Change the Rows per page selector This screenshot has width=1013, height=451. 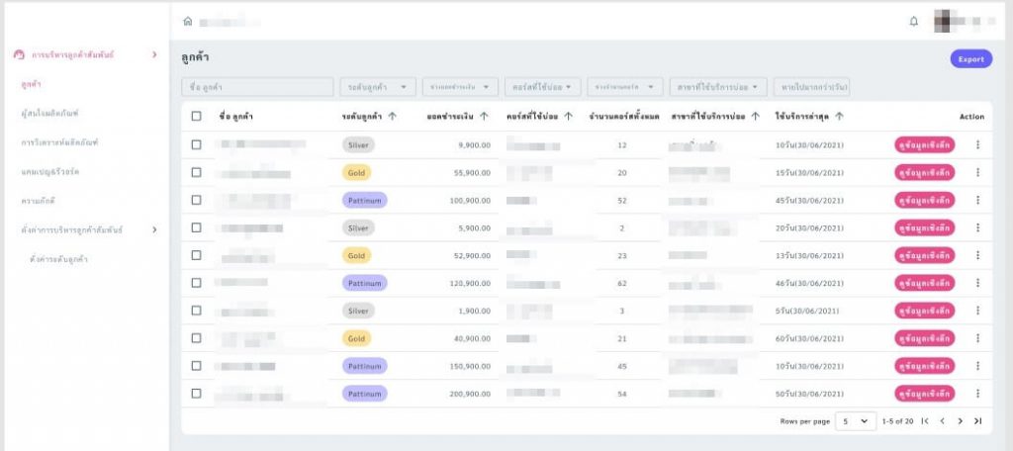coord(856,421)
